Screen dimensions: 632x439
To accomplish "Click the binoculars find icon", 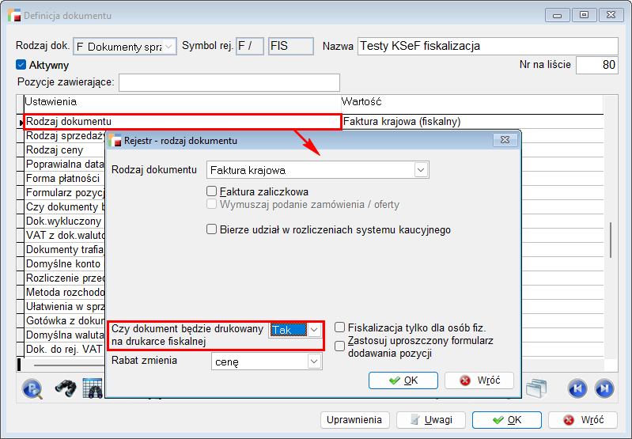I will click(x=65, y=388).
